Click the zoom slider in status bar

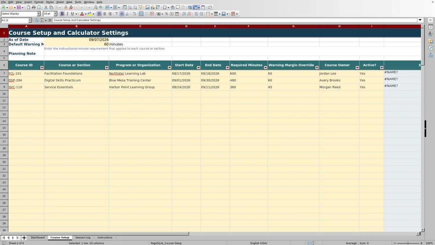tap(408, 243)
